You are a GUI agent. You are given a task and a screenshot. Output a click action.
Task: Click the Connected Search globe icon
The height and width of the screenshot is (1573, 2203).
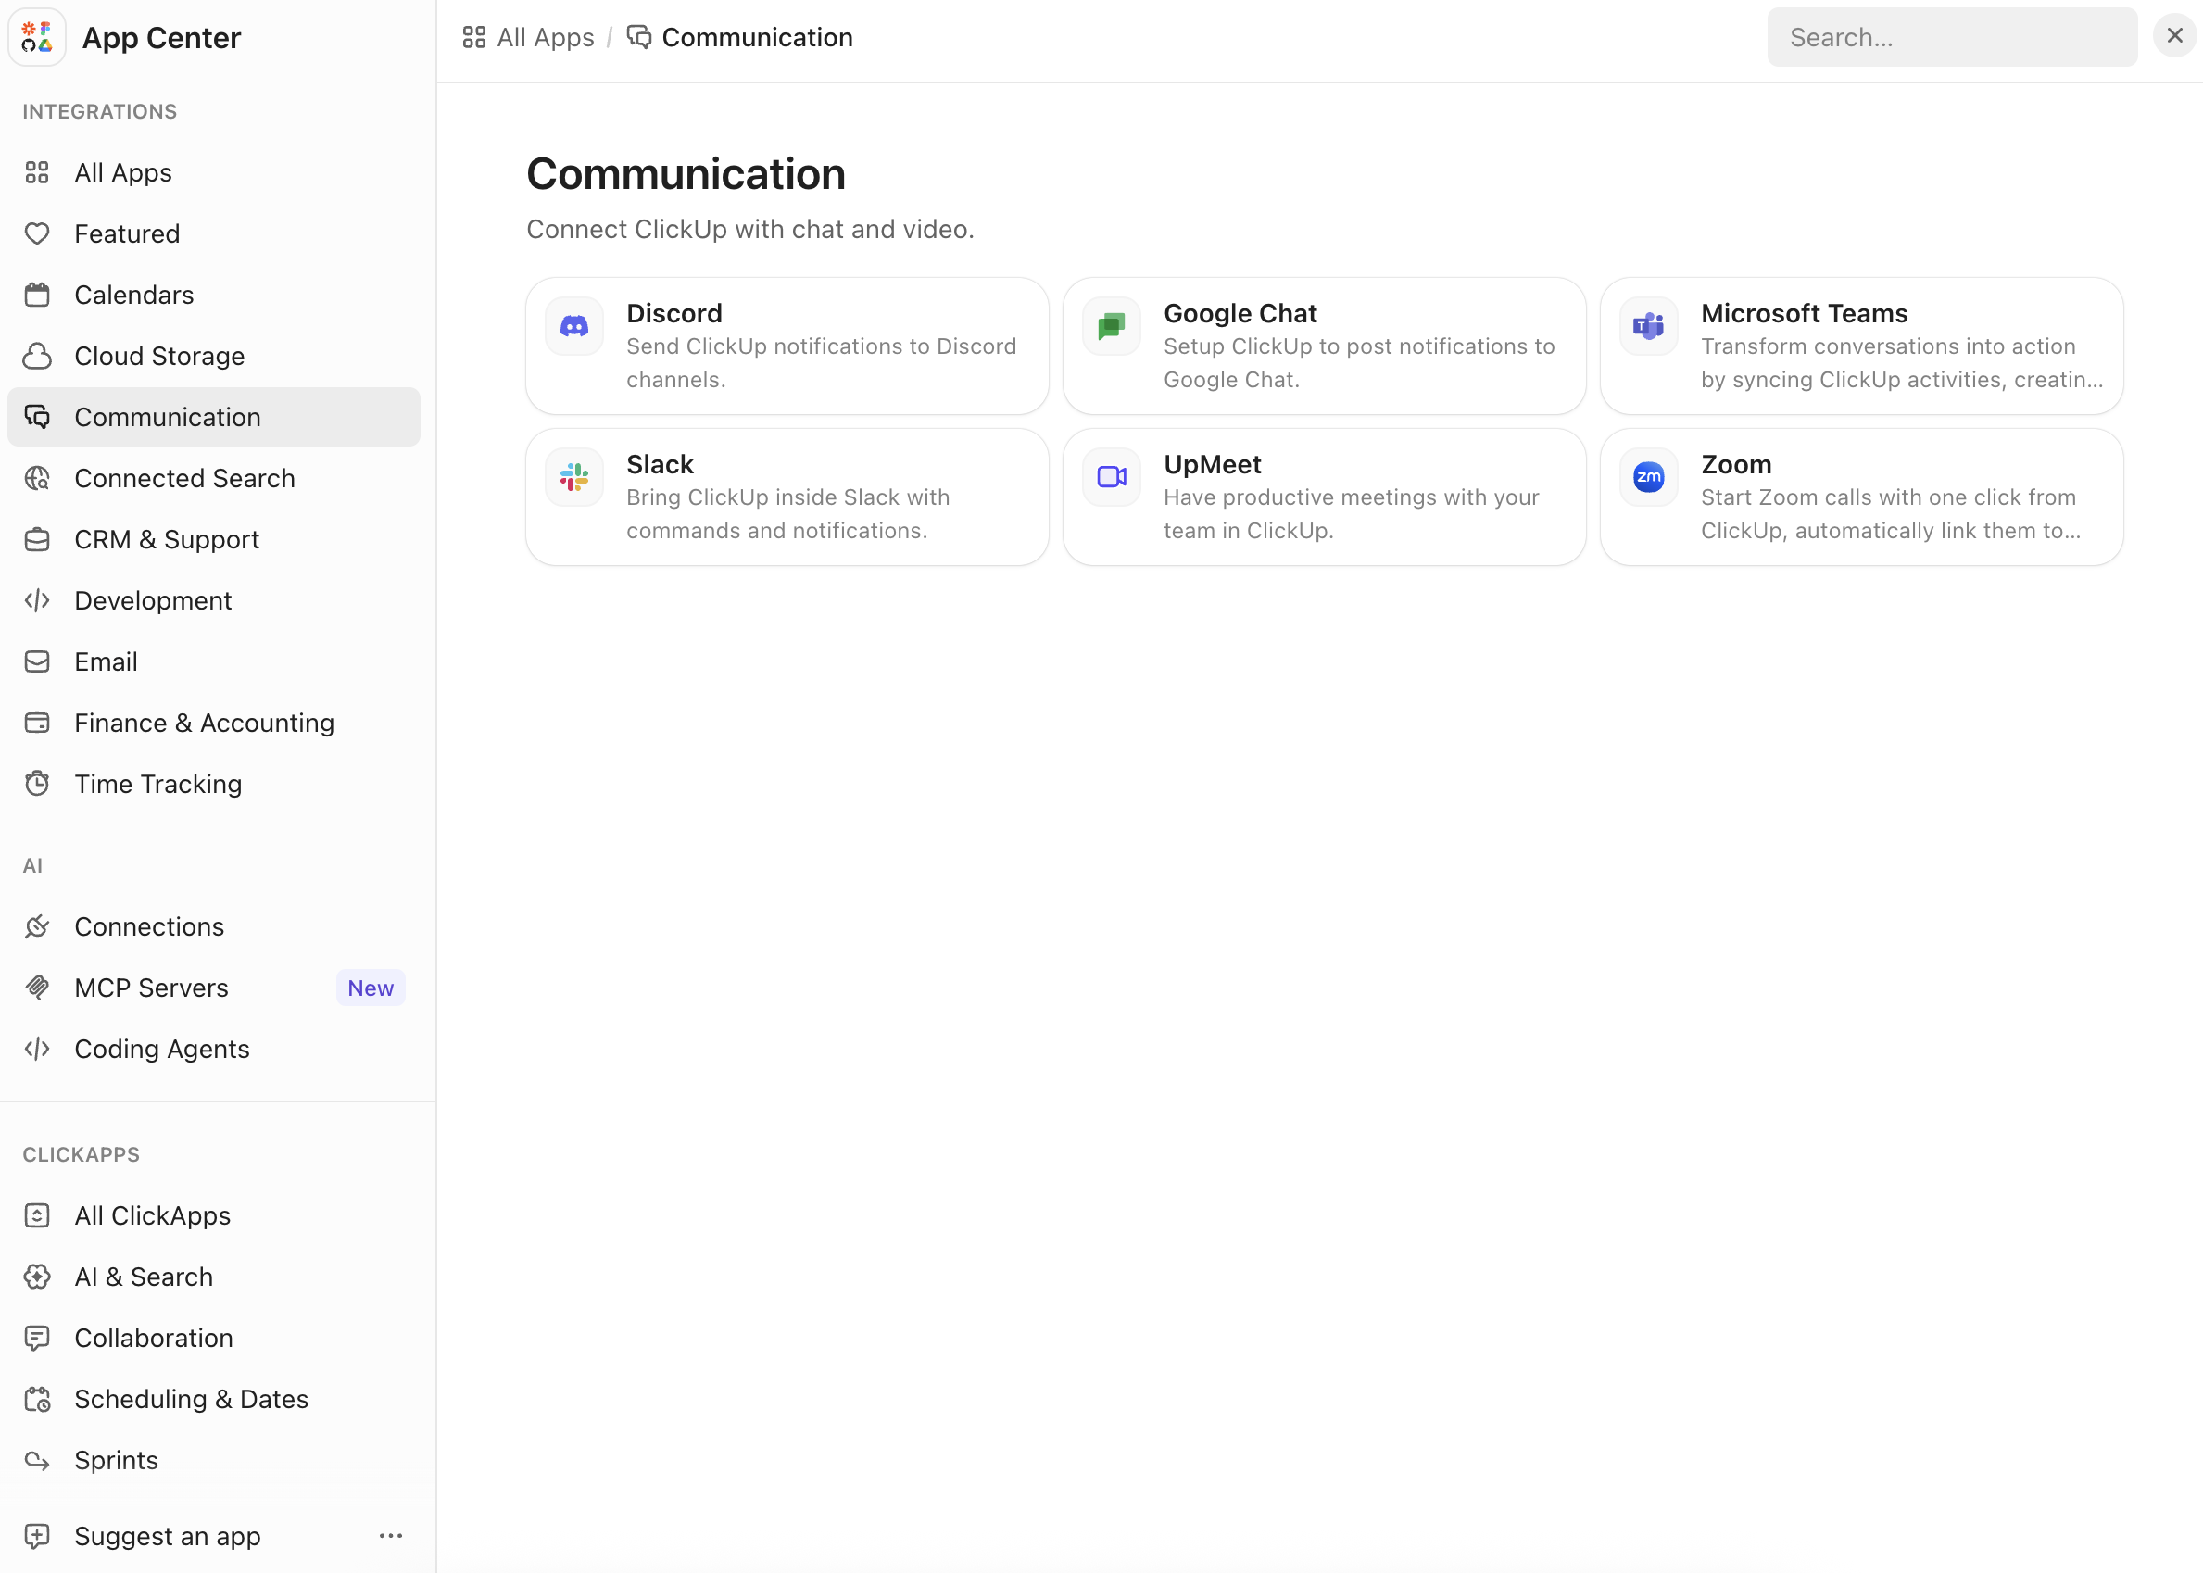click(37, 477)
